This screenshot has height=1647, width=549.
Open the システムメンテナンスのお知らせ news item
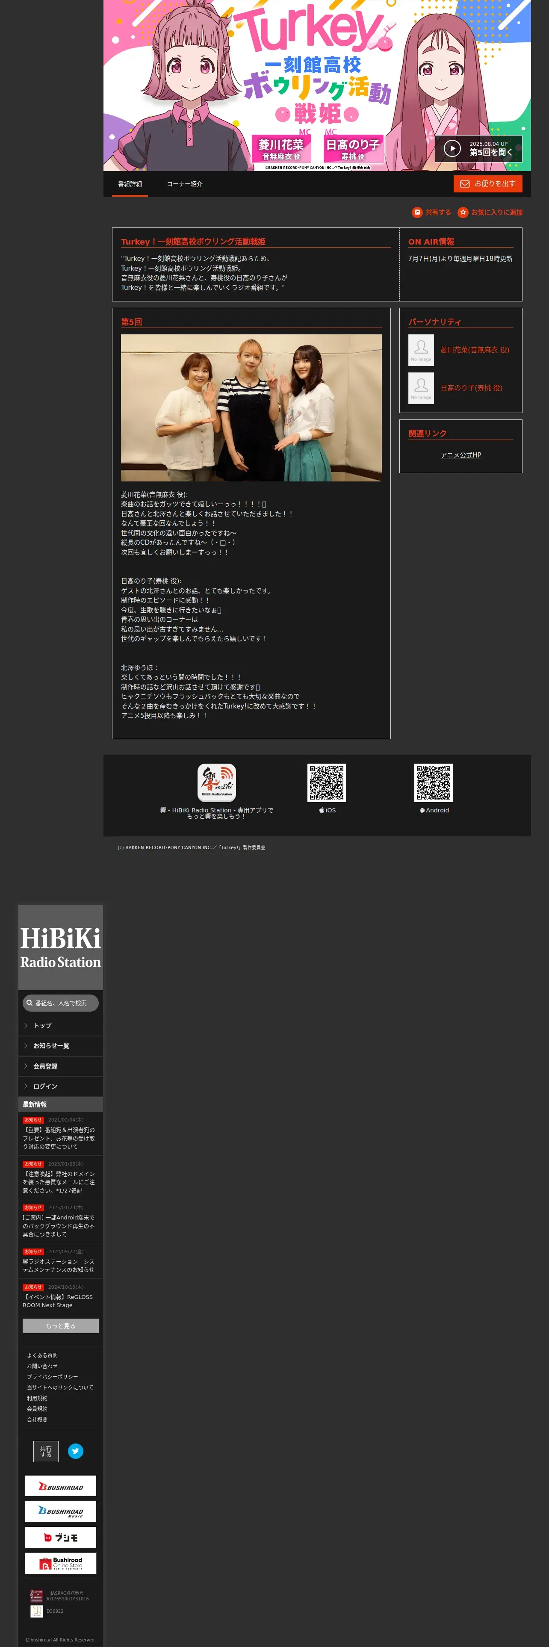(59, 1265)
